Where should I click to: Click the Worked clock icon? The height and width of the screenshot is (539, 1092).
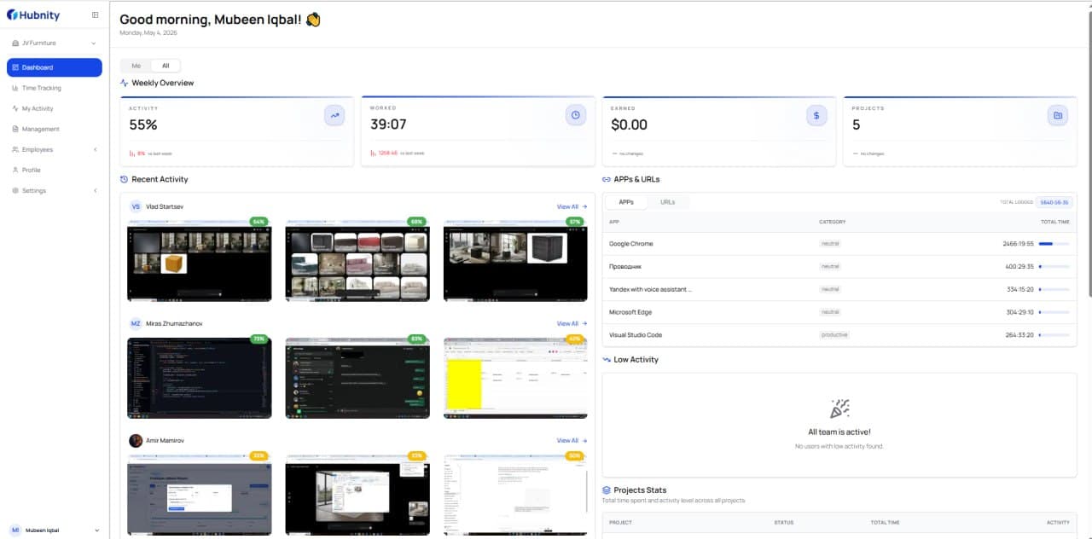pyautogui.click(x=576, y=115)
